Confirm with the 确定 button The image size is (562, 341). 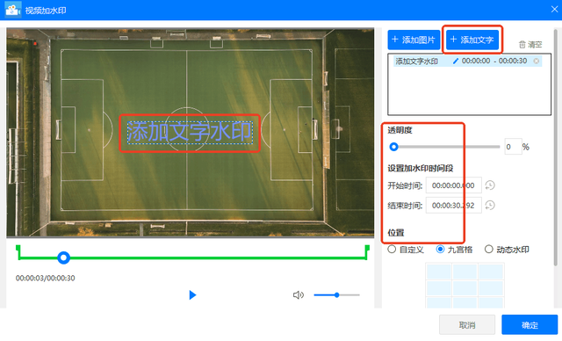click(530, 325)
